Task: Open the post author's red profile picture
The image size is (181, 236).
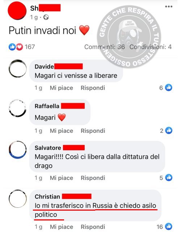Action: [x=17, y=11]
